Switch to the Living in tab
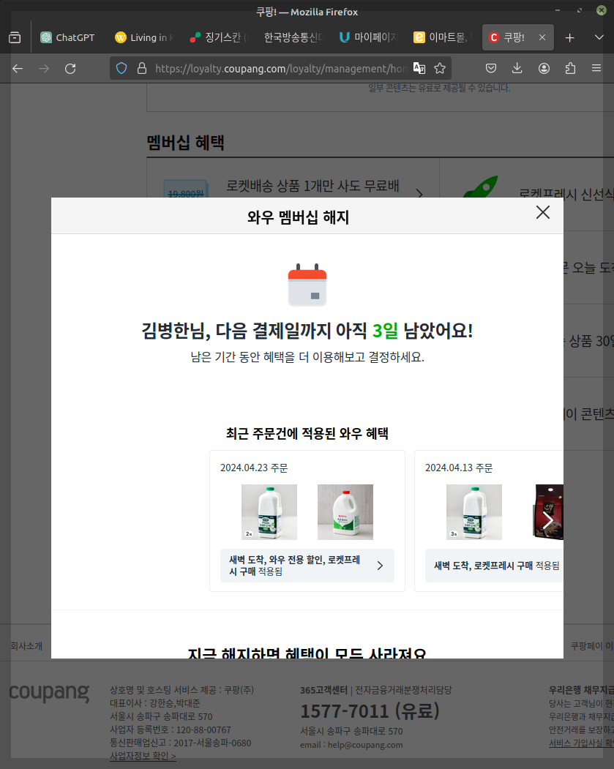This screenshot has width=614, height=769. pos(145,37)
